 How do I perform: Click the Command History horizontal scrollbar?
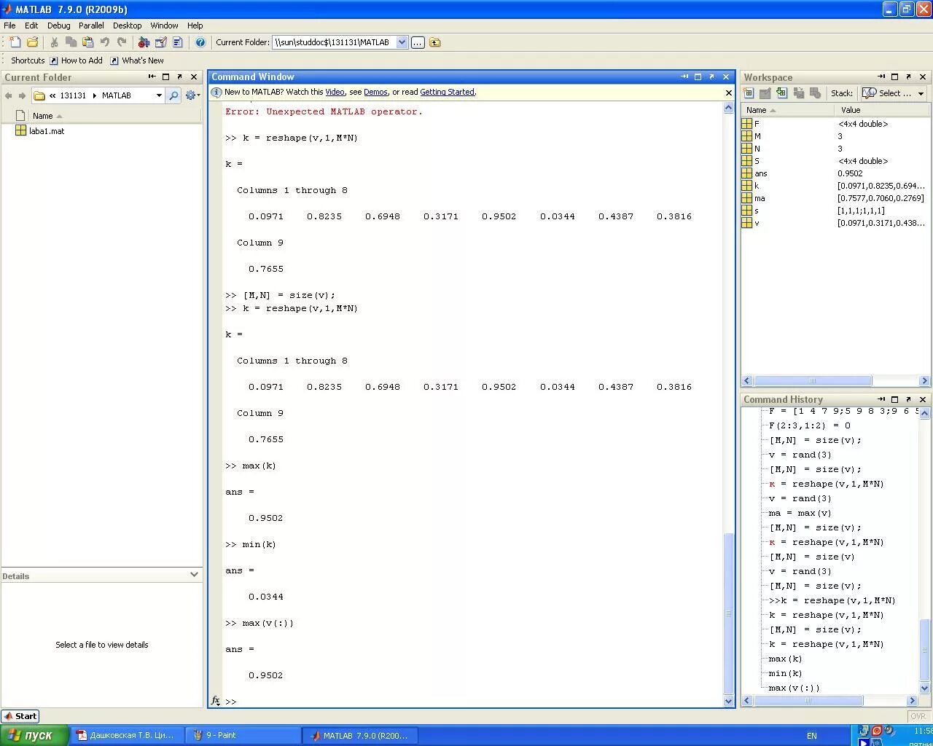click(808, 700)
